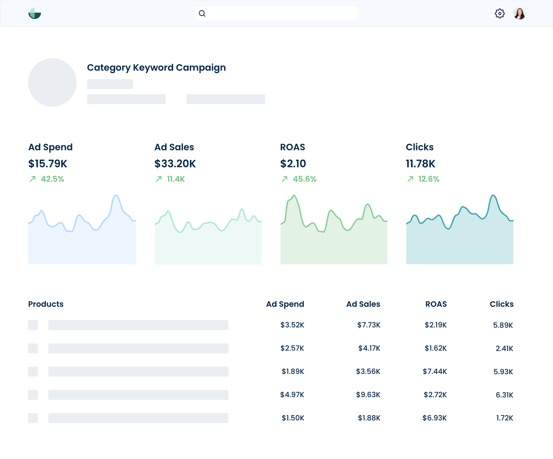The height and width of the screenshot is (459, 553).
Task: Select the first product row thumbnail
Action: click(x=33, y=325)
